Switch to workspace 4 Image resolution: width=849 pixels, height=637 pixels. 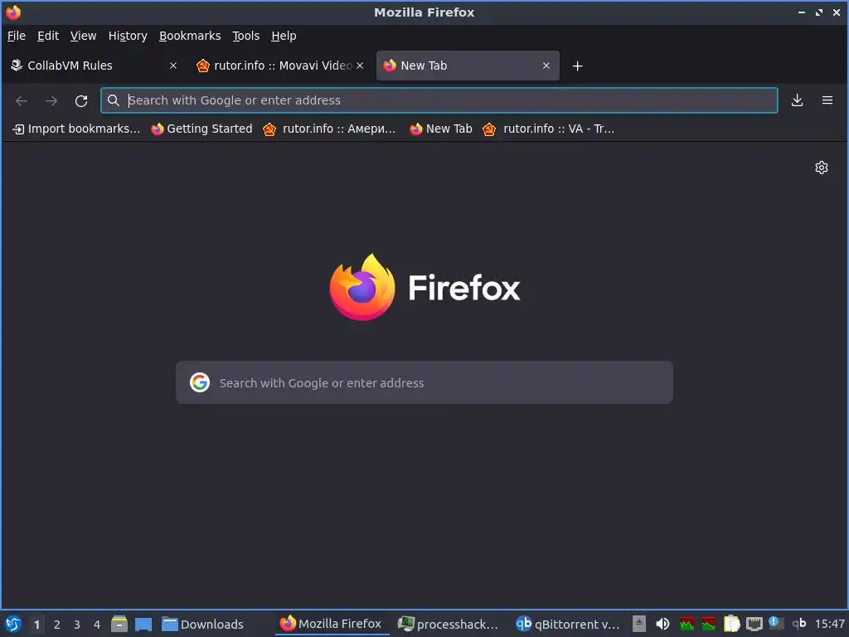point(97,625)
